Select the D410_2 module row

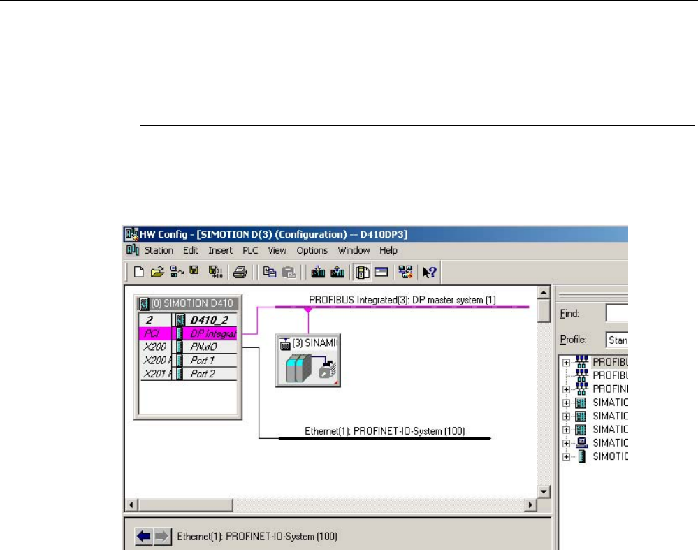188,320
